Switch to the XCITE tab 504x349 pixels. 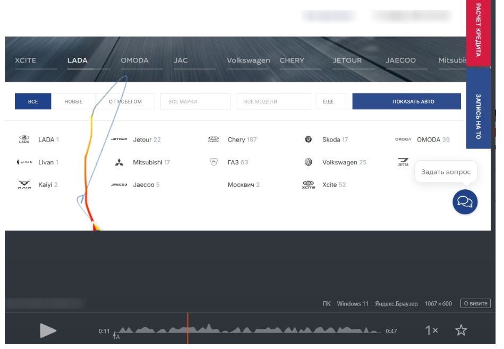pyautogui.click(x=25, y=60)
